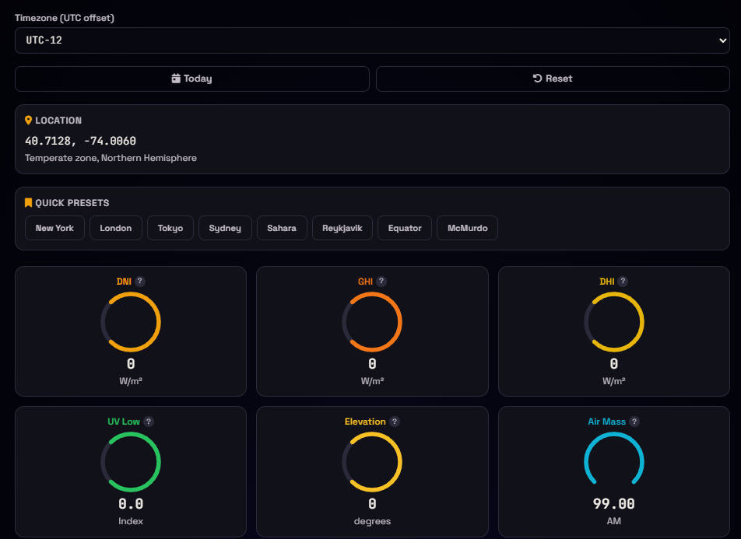Click the 'Timezone (UTC offset)' label
741x539 pixels.
point(65,18)
